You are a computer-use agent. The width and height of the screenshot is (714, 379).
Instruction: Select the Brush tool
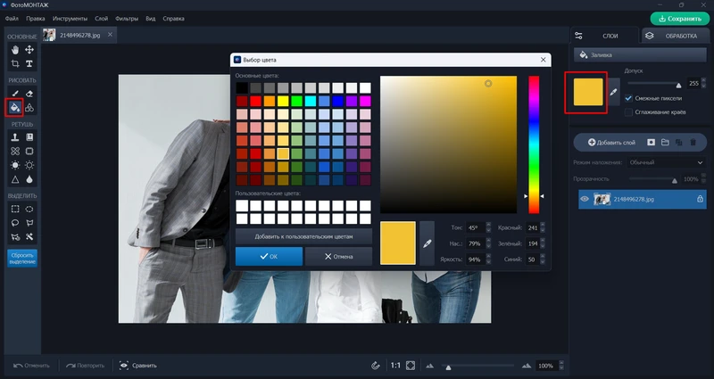(15, 94)
